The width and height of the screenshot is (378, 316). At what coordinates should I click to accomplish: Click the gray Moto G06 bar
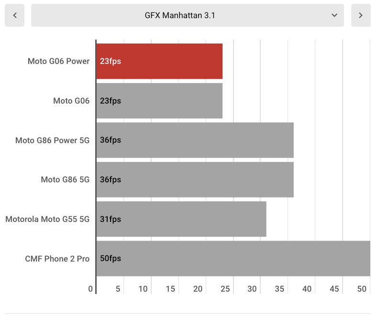(x=159, y=101)
